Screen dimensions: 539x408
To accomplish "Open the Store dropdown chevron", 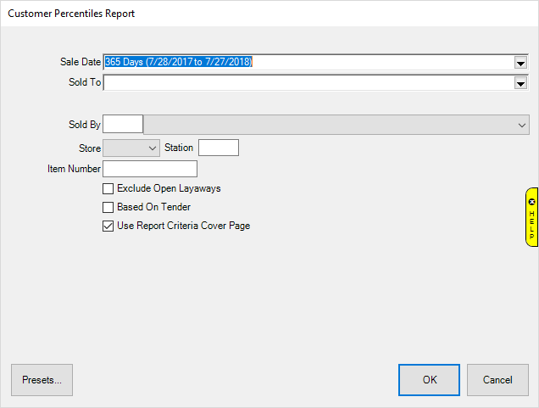I will (153, 148).
